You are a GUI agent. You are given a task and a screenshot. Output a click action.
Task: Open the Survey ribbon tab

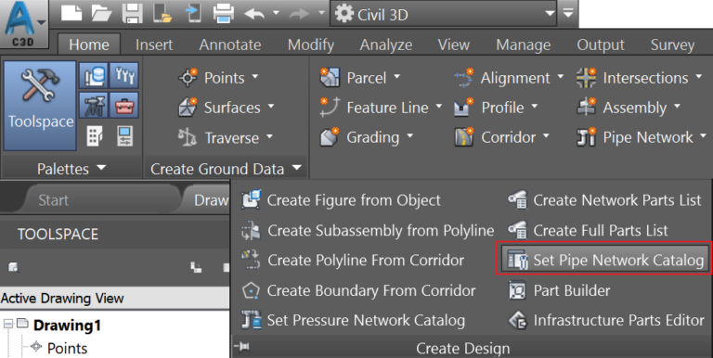pyautogui.click(x=672, y=45)
